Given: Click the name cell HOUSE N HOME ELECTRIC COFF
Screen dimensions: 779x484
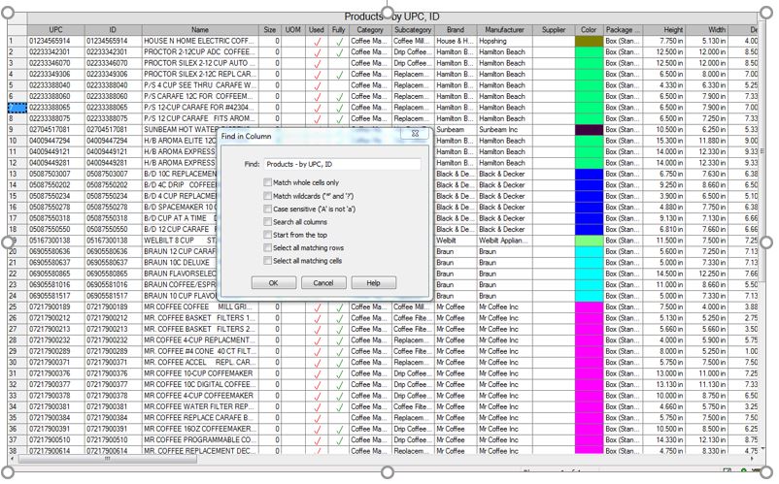Looking at the screenshot, I should (200, 41).
